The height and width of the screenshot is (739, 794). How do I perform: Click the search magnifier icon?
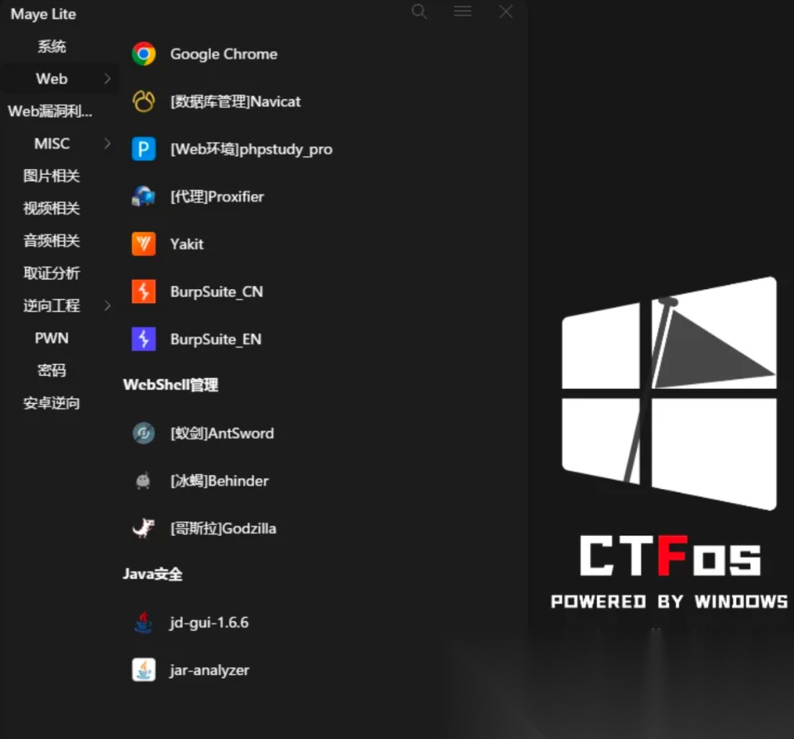tap(419, 11)
